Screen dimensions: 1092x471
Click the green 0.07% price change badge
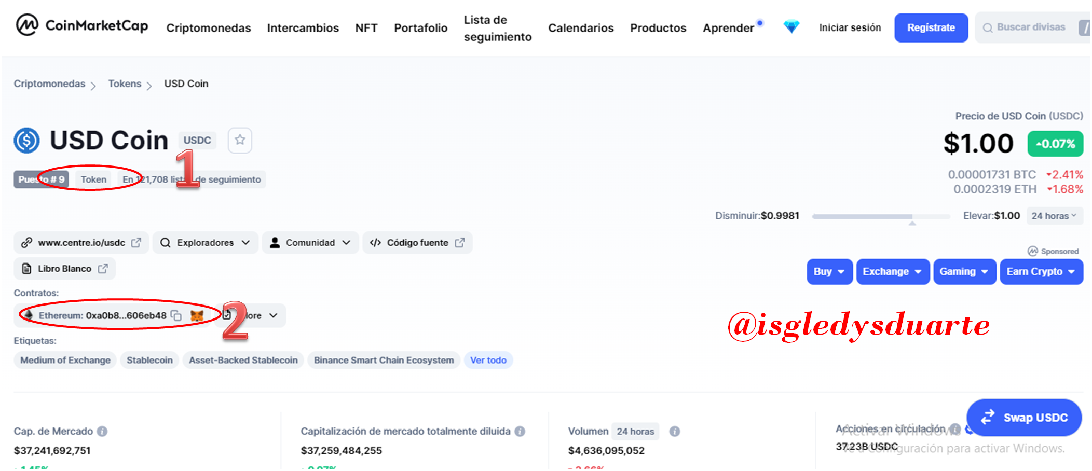(x=1055, y=144)
